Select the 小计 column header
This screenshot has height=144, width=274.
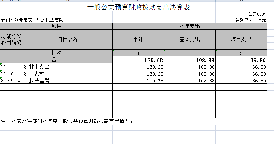138,39
